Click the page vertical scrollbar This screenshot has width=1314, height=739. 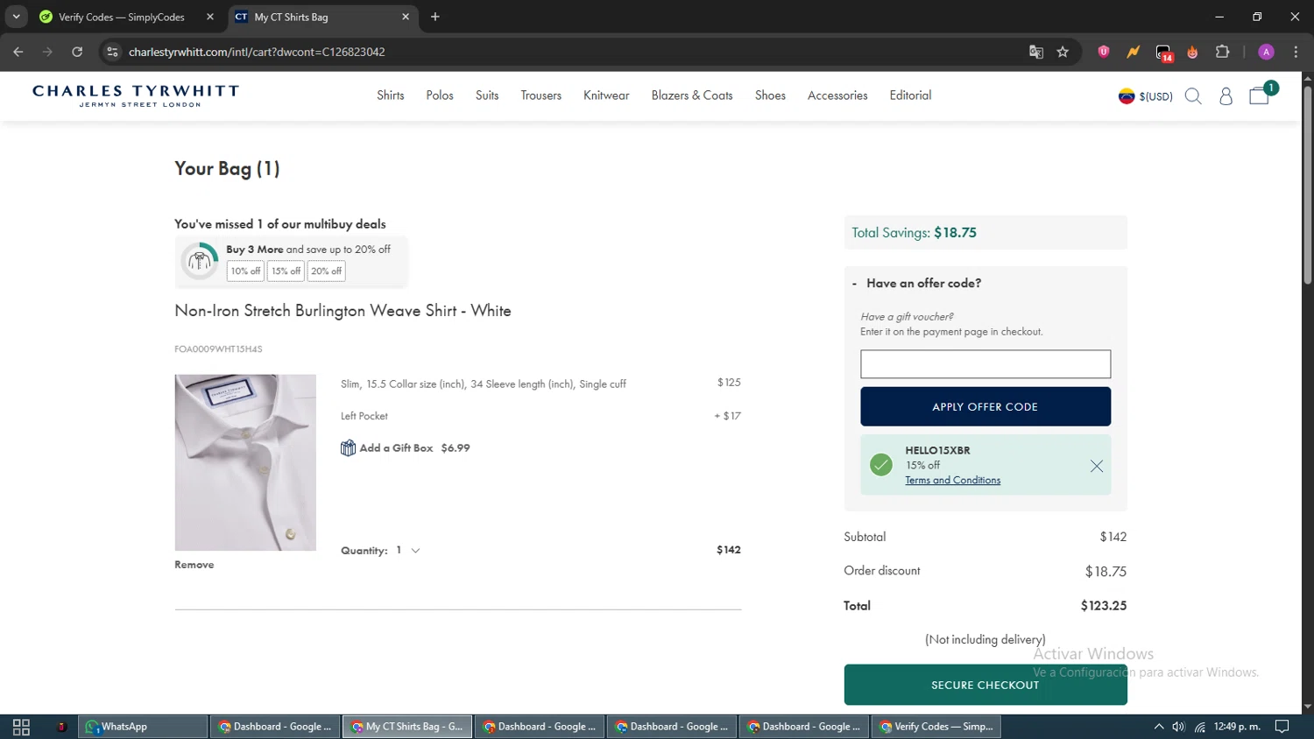click(x=1308, y=184)
